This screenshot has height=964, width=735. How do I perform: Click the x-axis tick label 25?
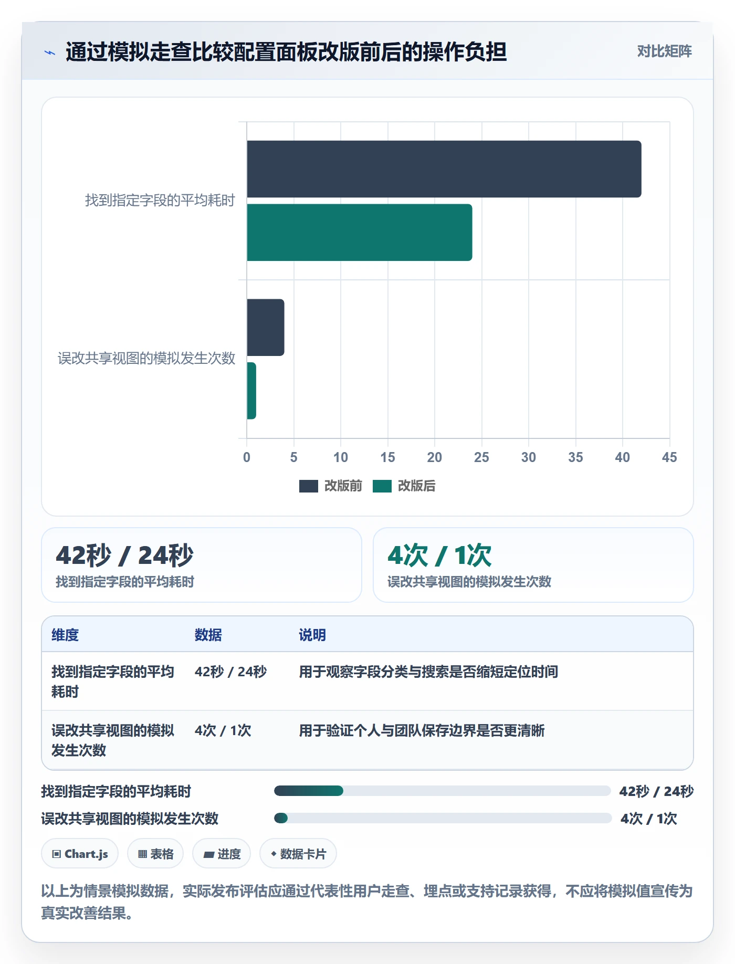(x=481, y=457)
